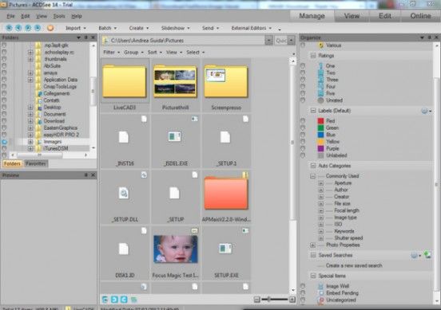Image resolution: width=441 pixels, height=310 pixels.
Task: Click the Various category icon
Action: tap(321, 45)
